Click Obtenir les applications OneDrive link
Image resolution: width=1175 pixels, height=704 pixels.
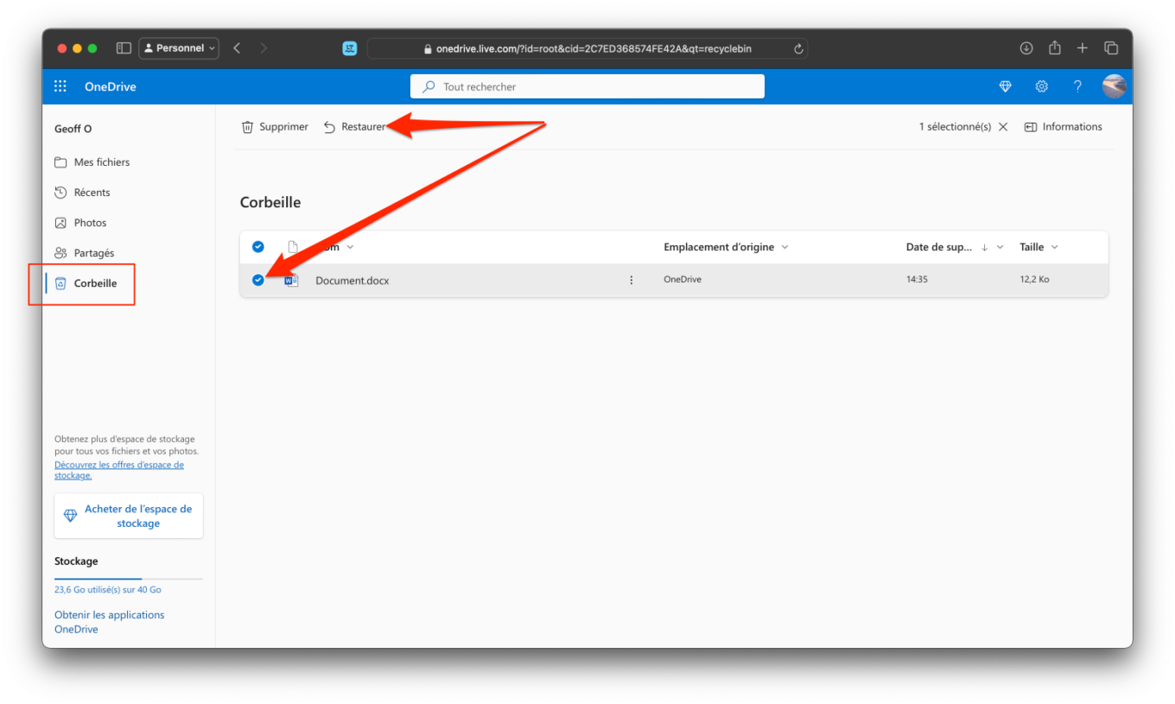pyautogui.click(x=109, y=622)
